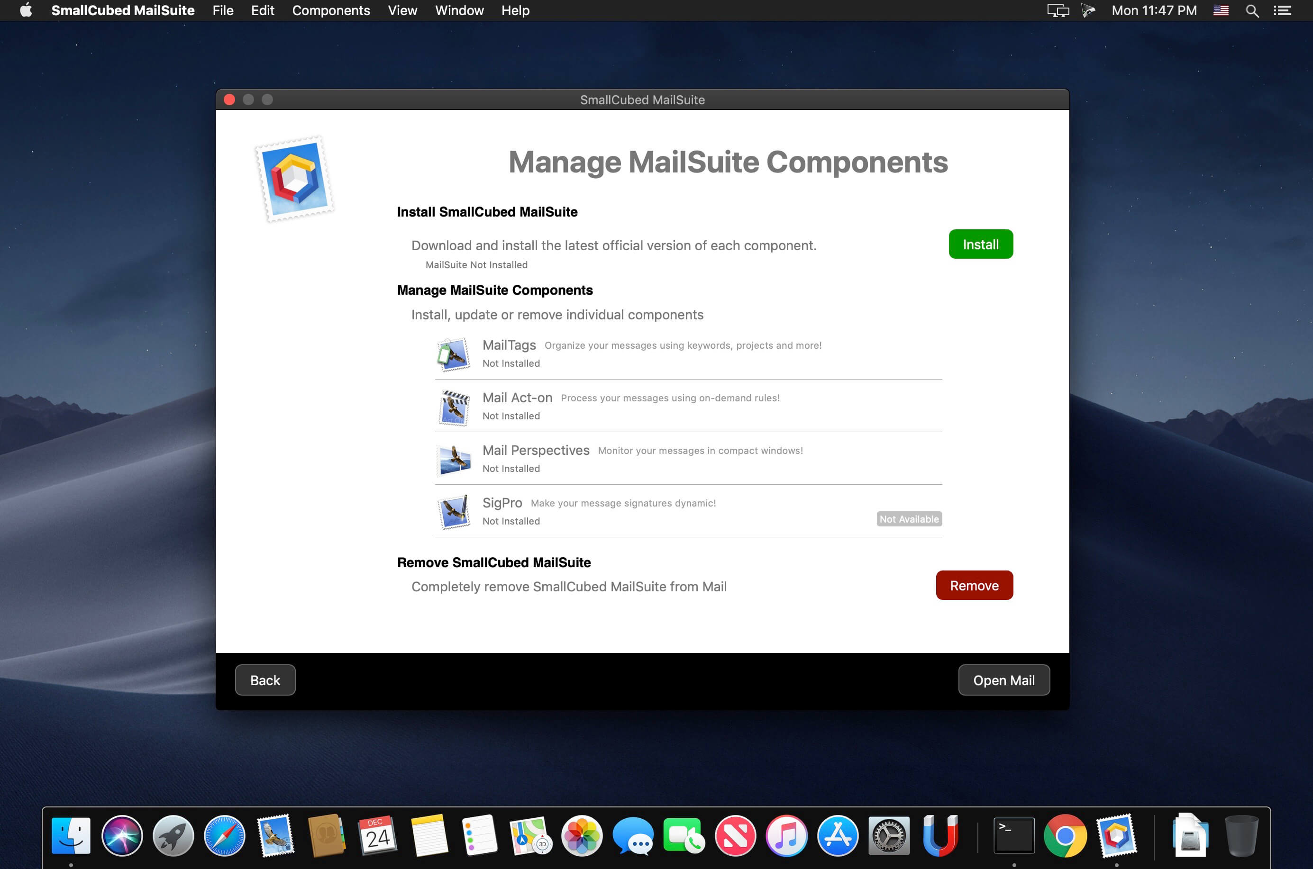Open Mail eagle stamp icon in dock

click(x=275, y=836)
